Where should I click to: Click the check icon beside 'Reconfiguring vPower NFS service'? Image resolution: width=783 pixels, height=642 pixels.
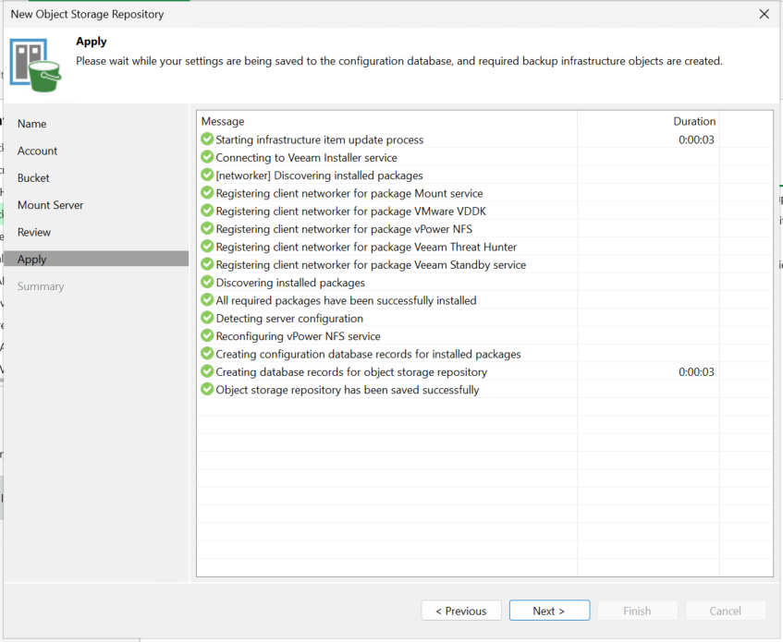point(207,335)
